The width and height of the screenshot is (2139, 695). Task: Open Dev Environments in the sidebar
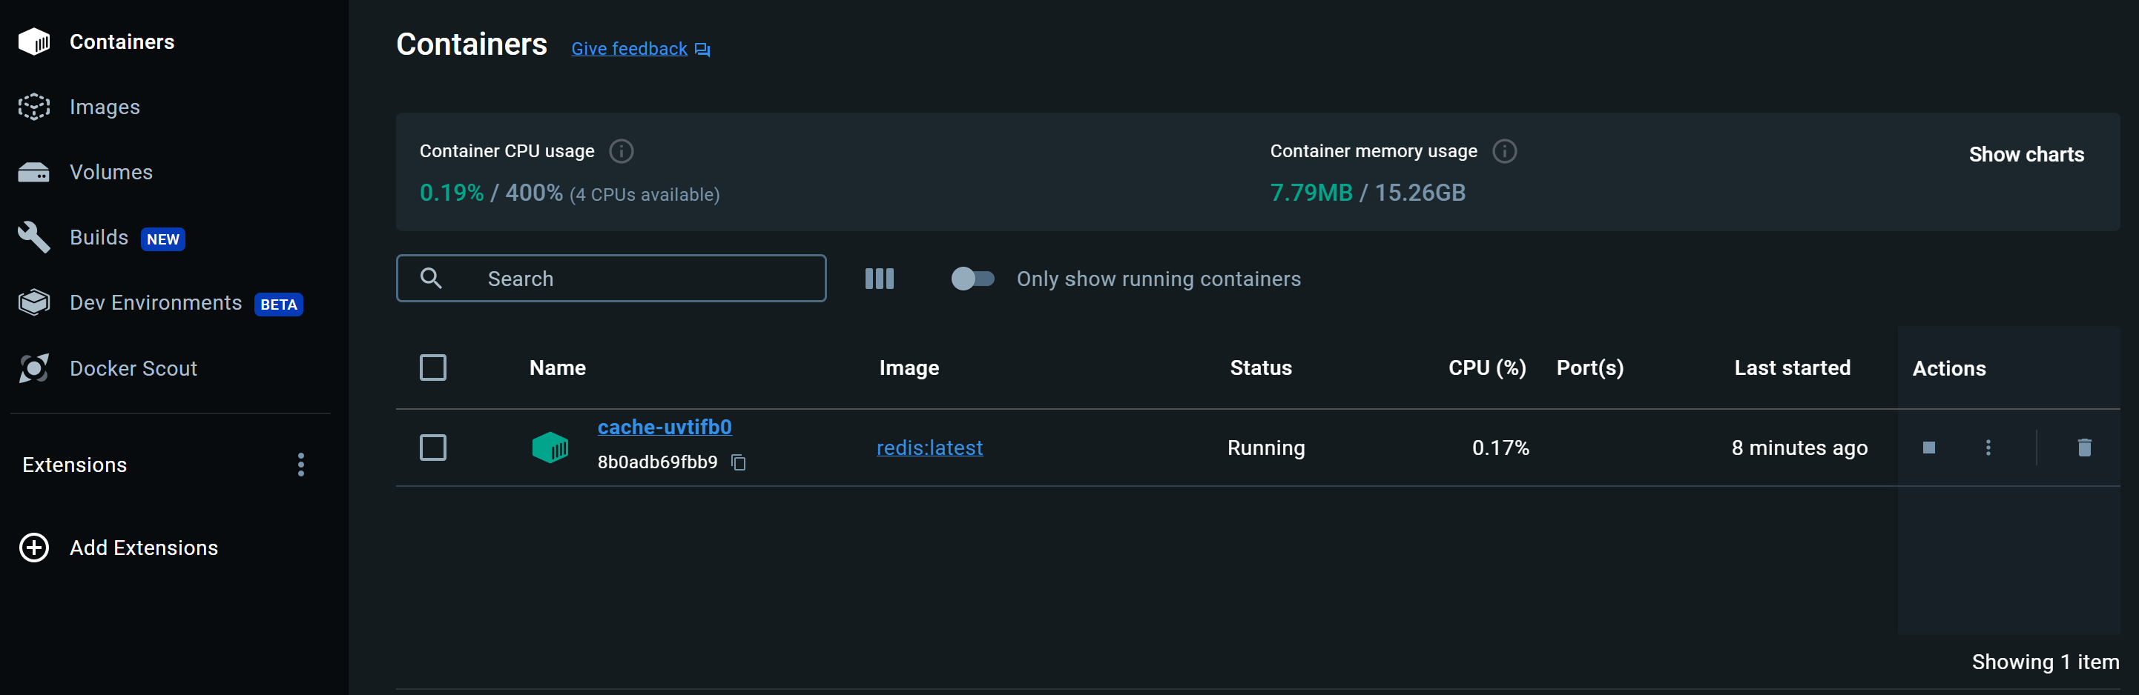click(x=156, y=303)
